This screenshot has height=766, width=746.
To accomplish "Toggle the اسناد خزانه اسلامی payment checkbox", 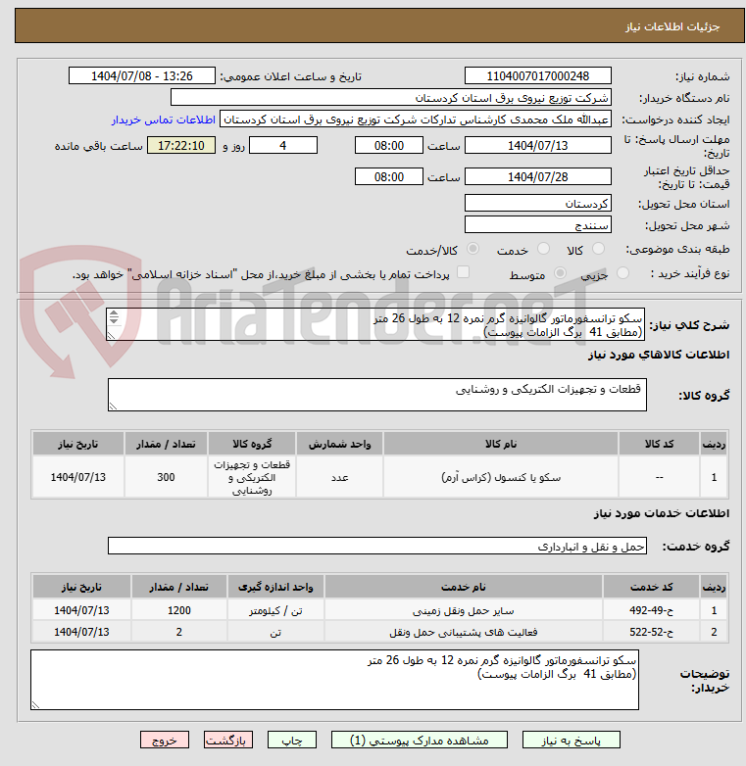I will tap(463, 272).
